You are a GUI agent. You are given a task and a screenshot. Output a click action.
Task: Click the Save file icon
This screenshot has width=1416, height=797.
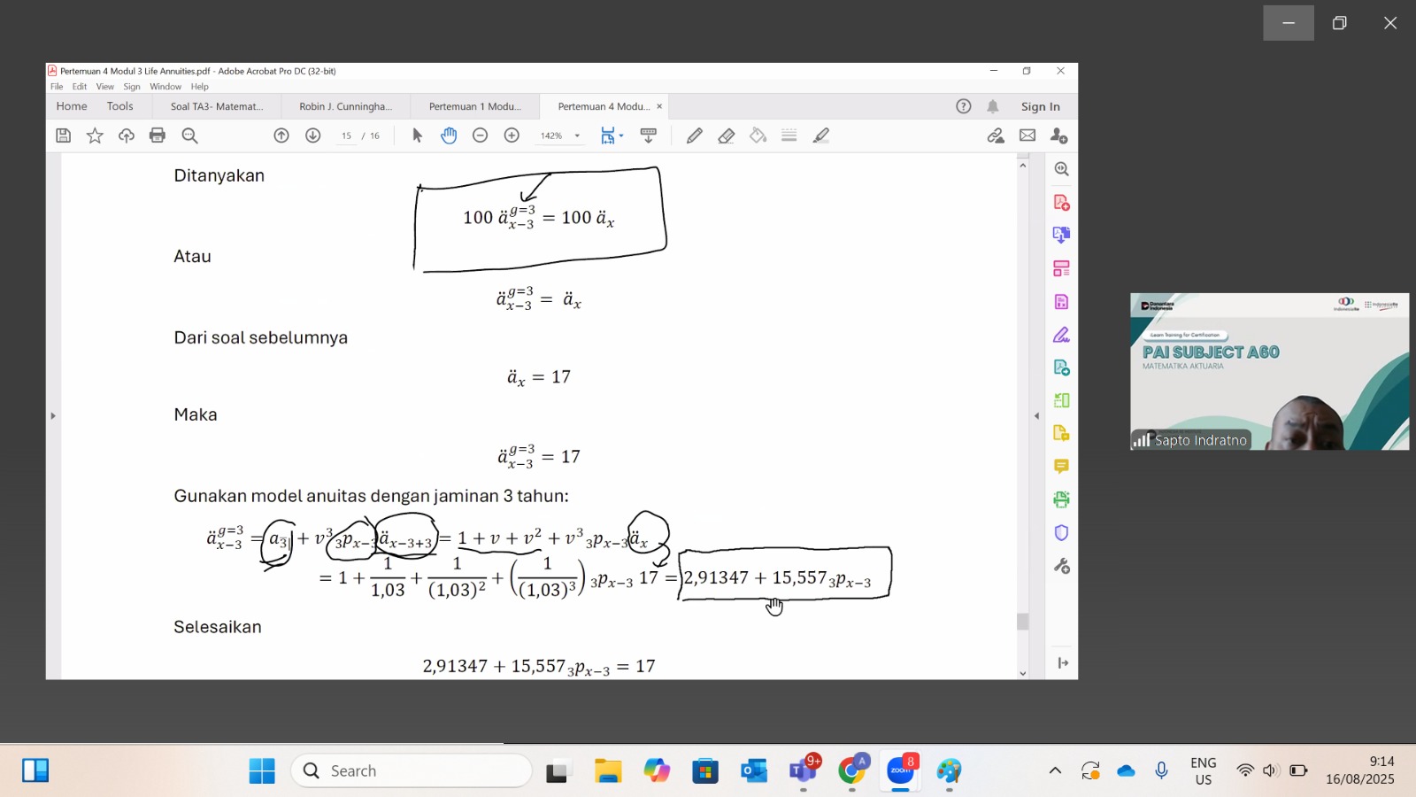63,135
